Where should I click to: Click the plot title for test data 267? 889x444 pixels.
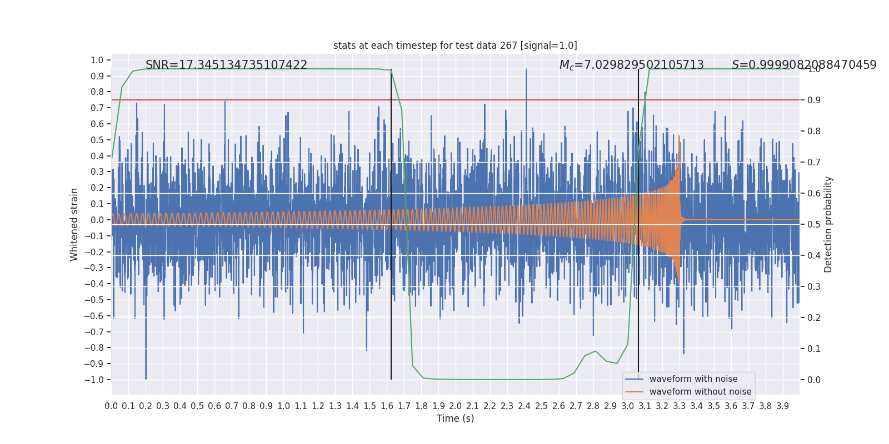[455, 46]
